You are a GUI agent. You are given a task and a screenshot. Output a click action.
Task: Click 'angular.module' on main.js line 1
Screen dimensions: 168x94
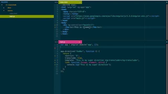(x=78, y=45)
